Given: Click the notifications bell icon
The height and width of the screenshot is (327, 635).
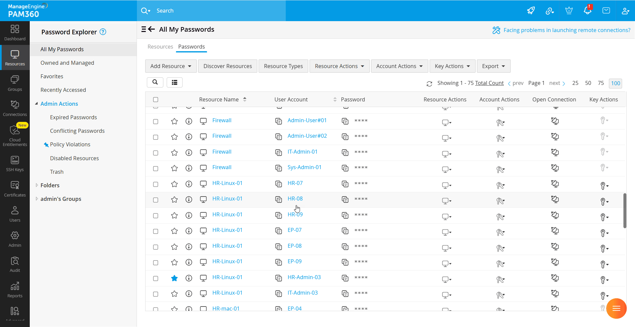Looking at the screenshot, I should point(587,11).
